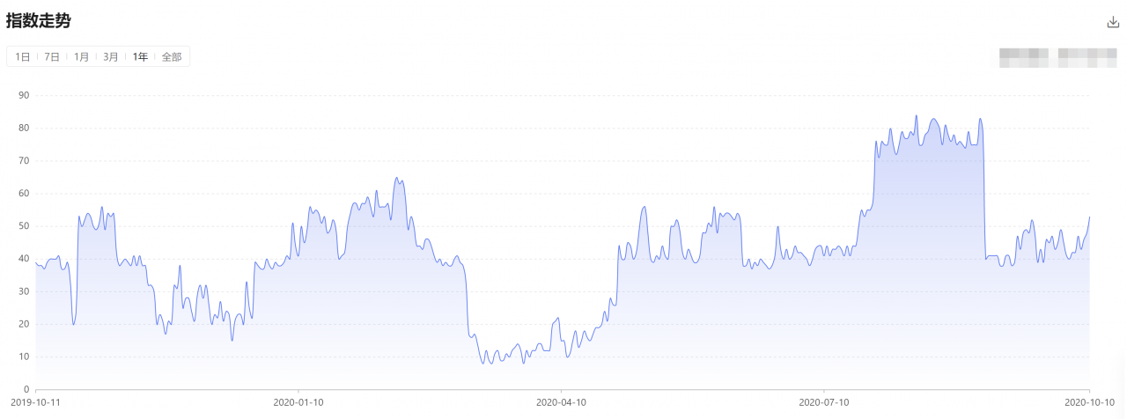Image resolution: width=1127 pixels, height=419 pixels.
Task: Switch to the 7日 range
Action: click(x=52, y=57)
